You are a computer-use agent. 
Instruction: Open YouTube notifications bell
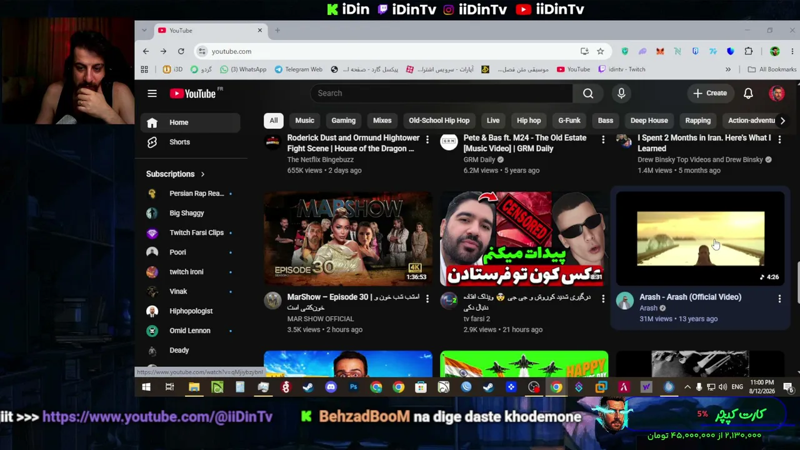click(748, 93)
